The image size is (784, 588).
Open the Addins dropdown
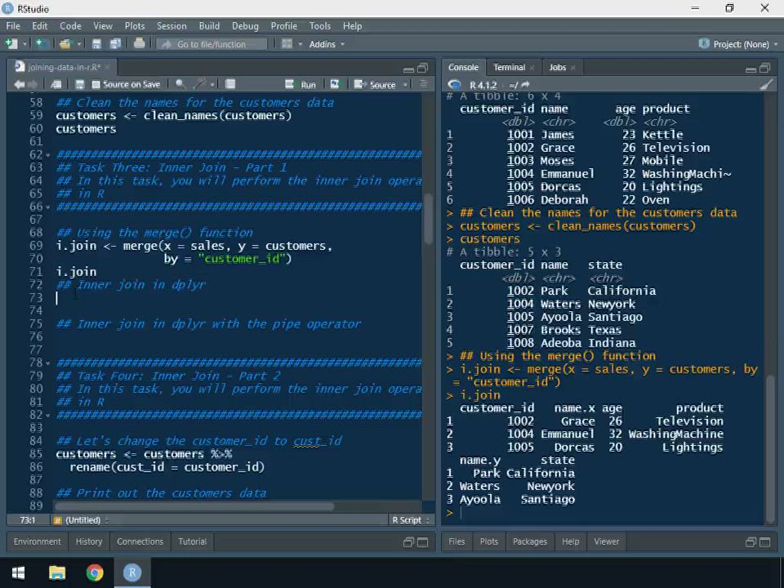pyautogui.click(x=326, y=44)
